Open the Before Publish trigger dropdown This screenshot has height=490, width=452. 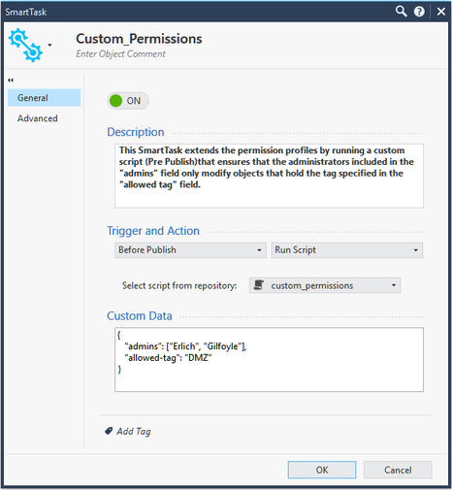[x=190, y=250]
